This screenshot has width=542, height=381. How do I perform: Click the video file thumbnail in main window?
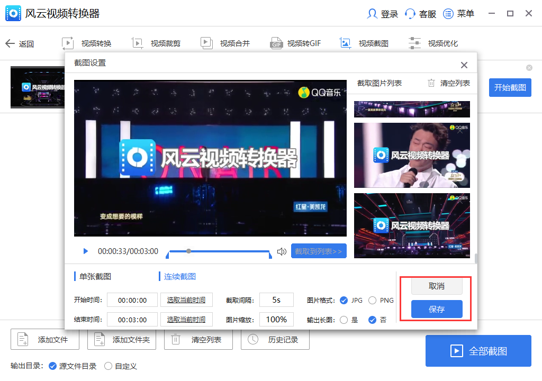point(38,87)
